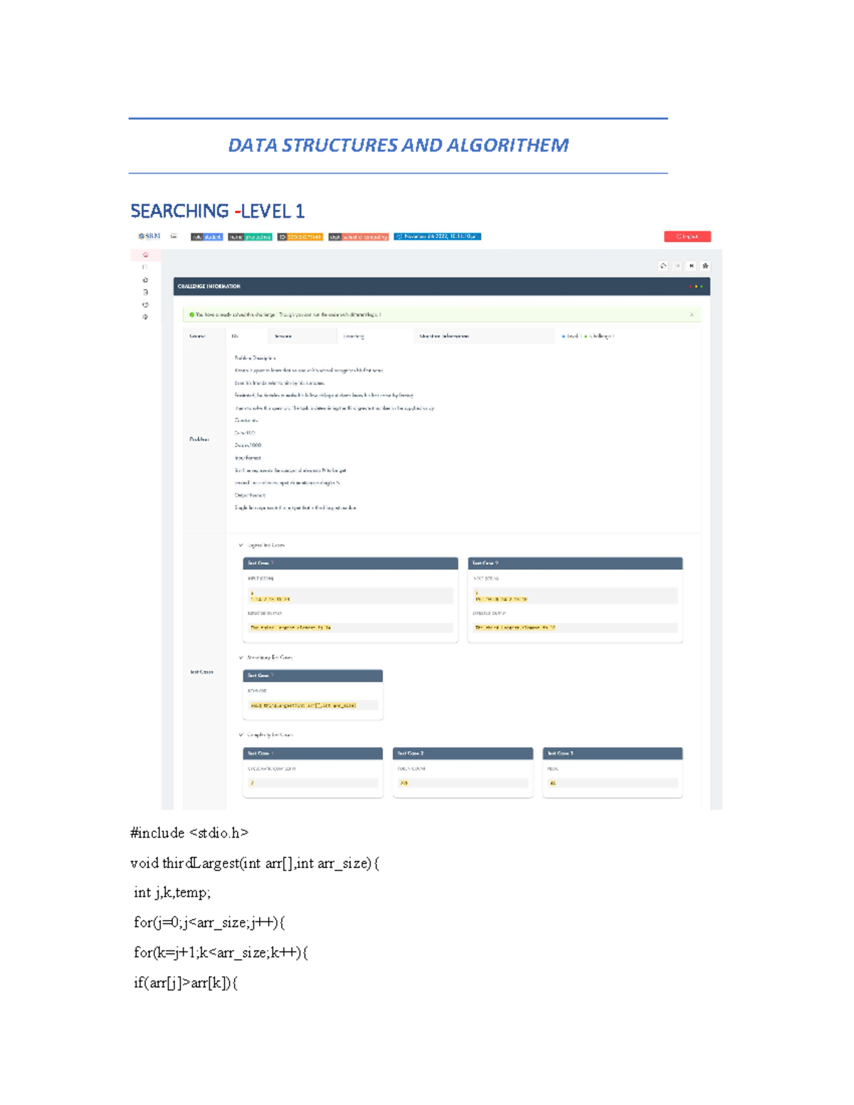Viewport: 854px width, 1105px height.
Task: Dismiss the already-solved green alert banner
Action: click(x=691, y=314)
